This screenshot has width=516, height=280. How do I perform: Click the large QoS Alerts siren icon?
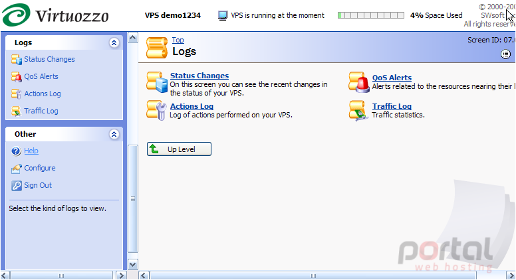point(359,82)
